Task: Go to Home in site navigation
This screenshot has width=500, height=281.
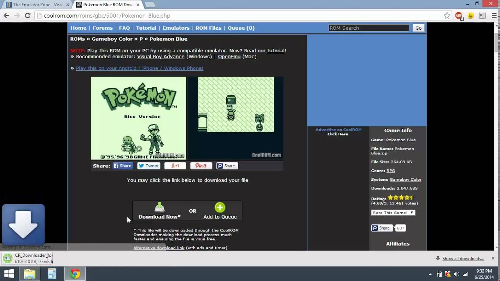Action: [79, 28]
